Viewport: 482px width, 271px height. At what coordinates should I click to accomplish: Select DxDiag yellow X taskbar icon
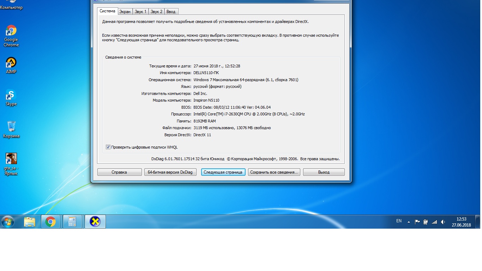95,222
